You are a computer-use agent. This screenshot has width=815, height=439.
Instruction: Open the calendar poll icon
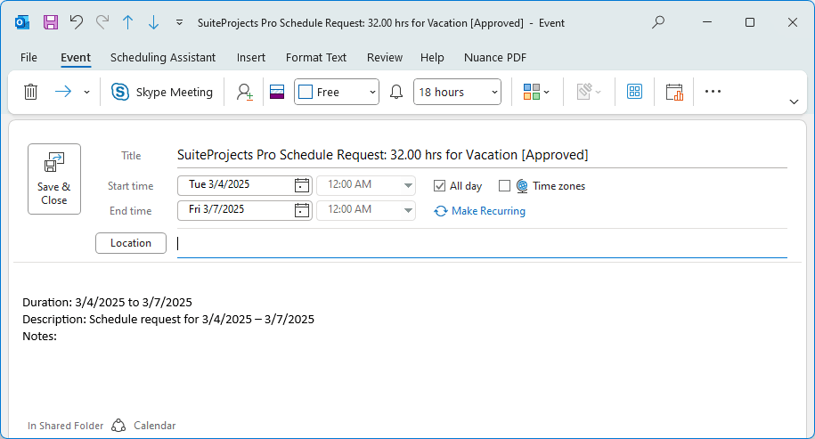click(x=674, y=92)
